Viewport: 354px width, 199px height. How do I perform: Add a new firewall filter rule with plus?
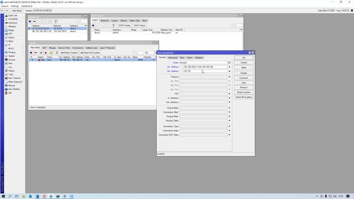point(31,53)
